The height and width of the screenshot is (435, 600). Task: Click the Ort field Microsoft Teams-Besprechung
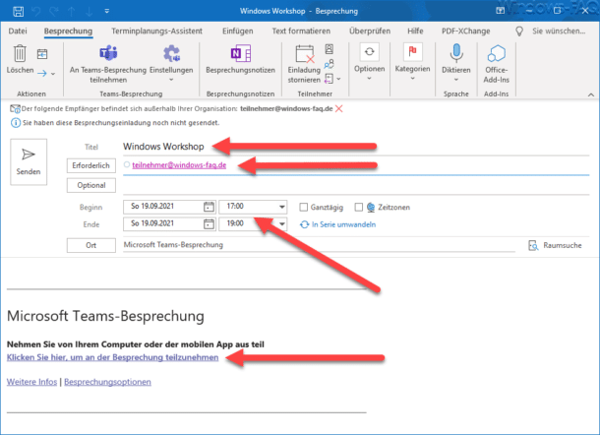coord(319,245)
